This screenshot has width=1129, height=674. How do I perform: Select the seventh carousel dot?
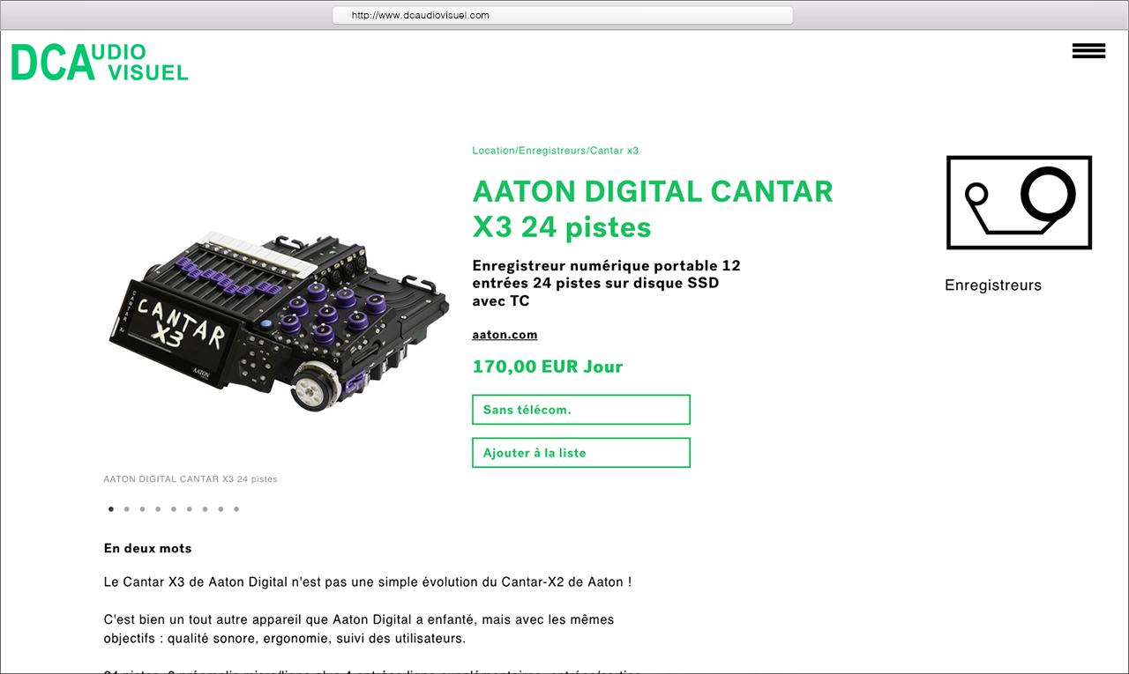(205, 508)
